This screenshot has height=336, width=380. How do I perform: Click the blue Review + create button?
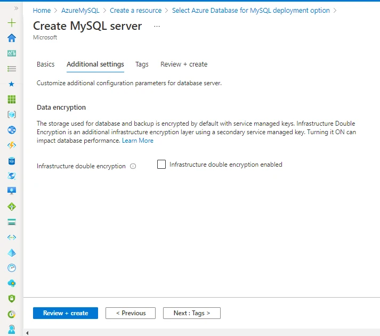coord(66,313)
